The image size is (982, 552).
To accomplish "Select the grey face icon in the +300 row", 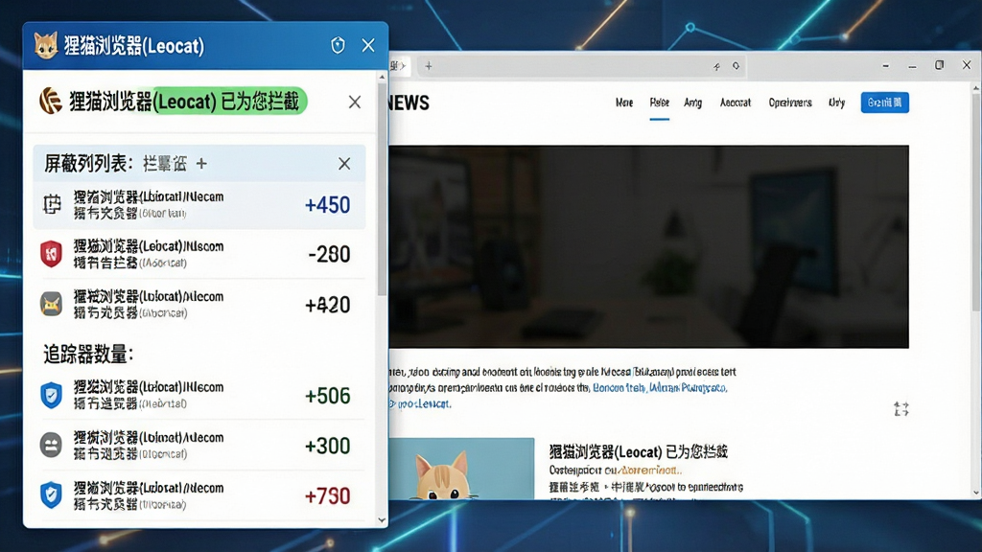I will (x=52, y=446).
